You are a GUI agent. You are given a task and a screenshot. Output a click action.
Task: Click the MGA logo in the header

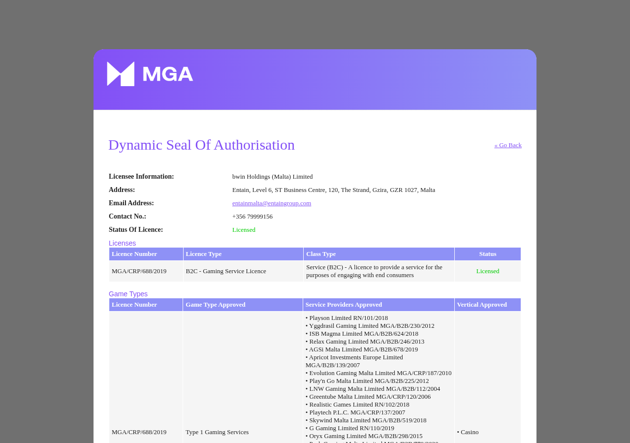pyautogui.click(x=150, y=74)
